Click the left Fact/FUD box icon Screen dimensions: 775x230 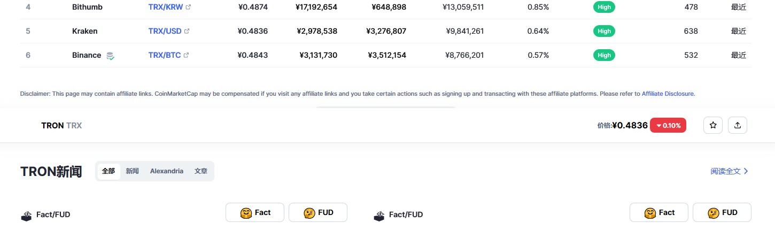coord(26,216)
